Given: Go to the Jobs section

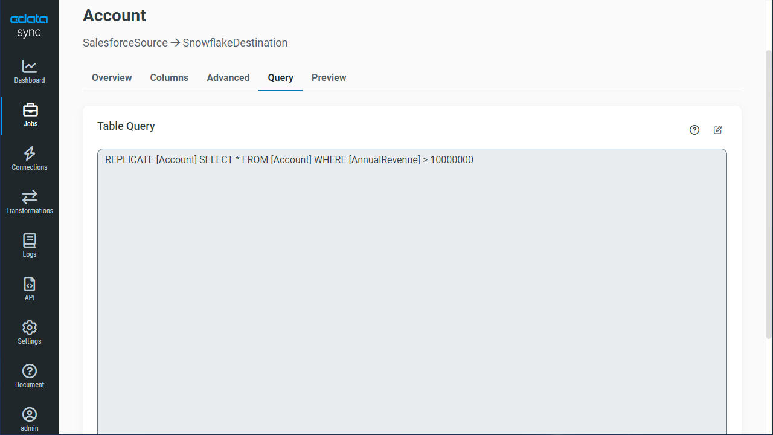Looking at the screenshot, I should tap(30, 115).
